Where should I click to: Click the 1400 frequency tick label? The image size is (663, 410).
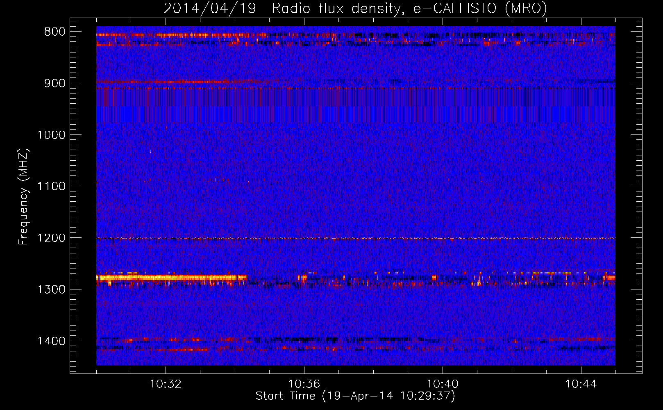click(52, 341)
